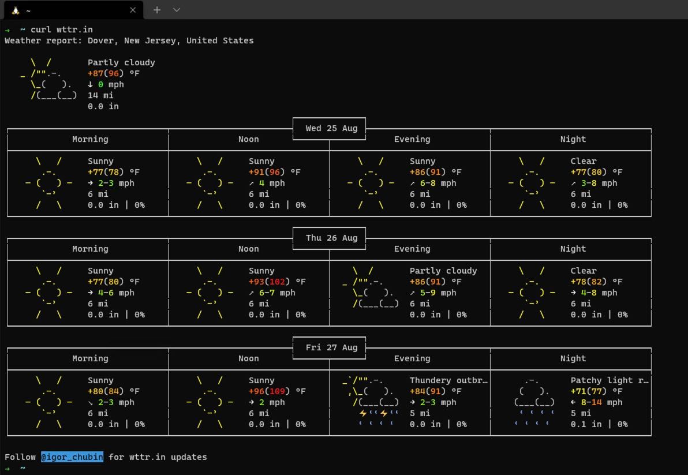Click the Night column header for Wednesday
The width and height of the screenshot is (688, 475).
coord(573,139)
